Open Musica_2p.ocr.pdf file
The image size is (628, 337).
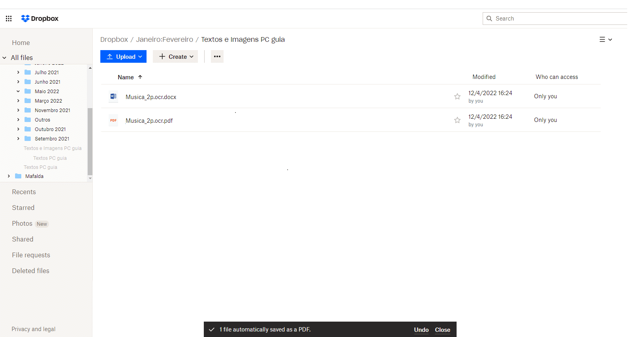(149, 121)
